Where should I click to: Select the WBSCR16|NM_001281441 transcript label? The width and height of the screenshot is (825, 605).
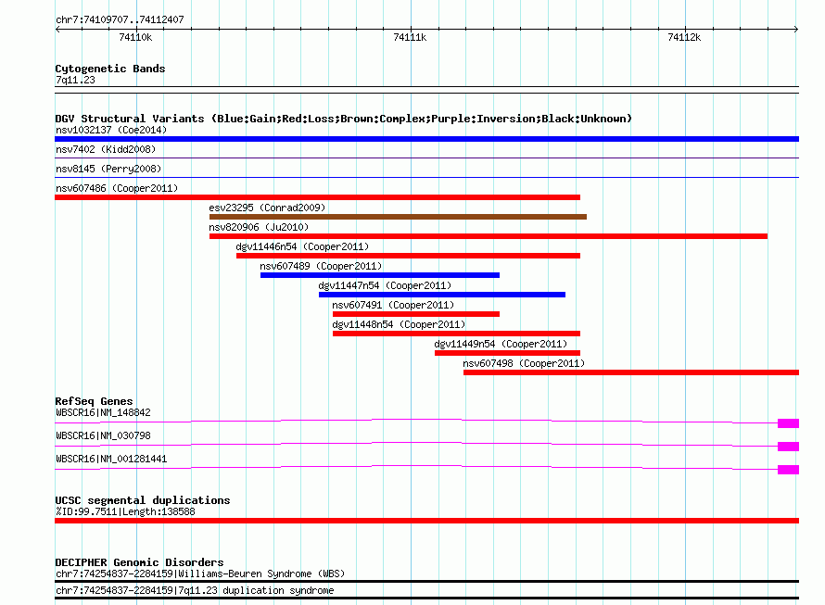pos(111,459)
